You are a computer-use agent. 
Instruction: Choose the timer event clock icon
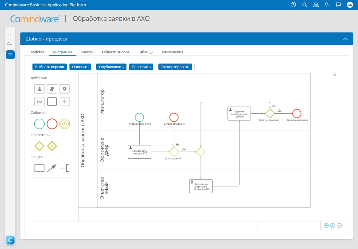point(64,124)
